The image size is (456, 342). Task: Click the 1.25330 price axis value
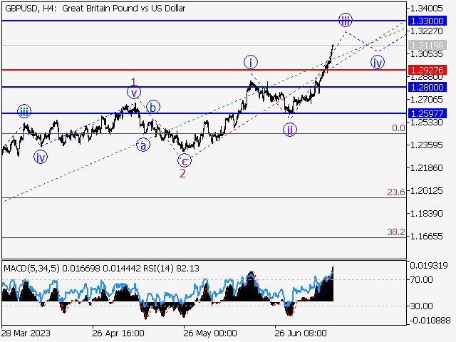click(x=426, y=122)
